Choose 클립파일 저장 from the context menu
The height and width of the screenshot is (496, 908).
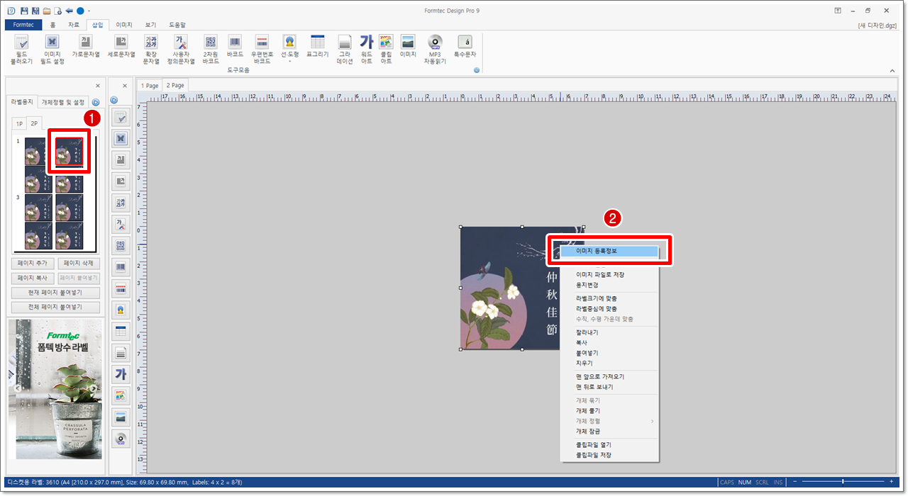(610, 455)
